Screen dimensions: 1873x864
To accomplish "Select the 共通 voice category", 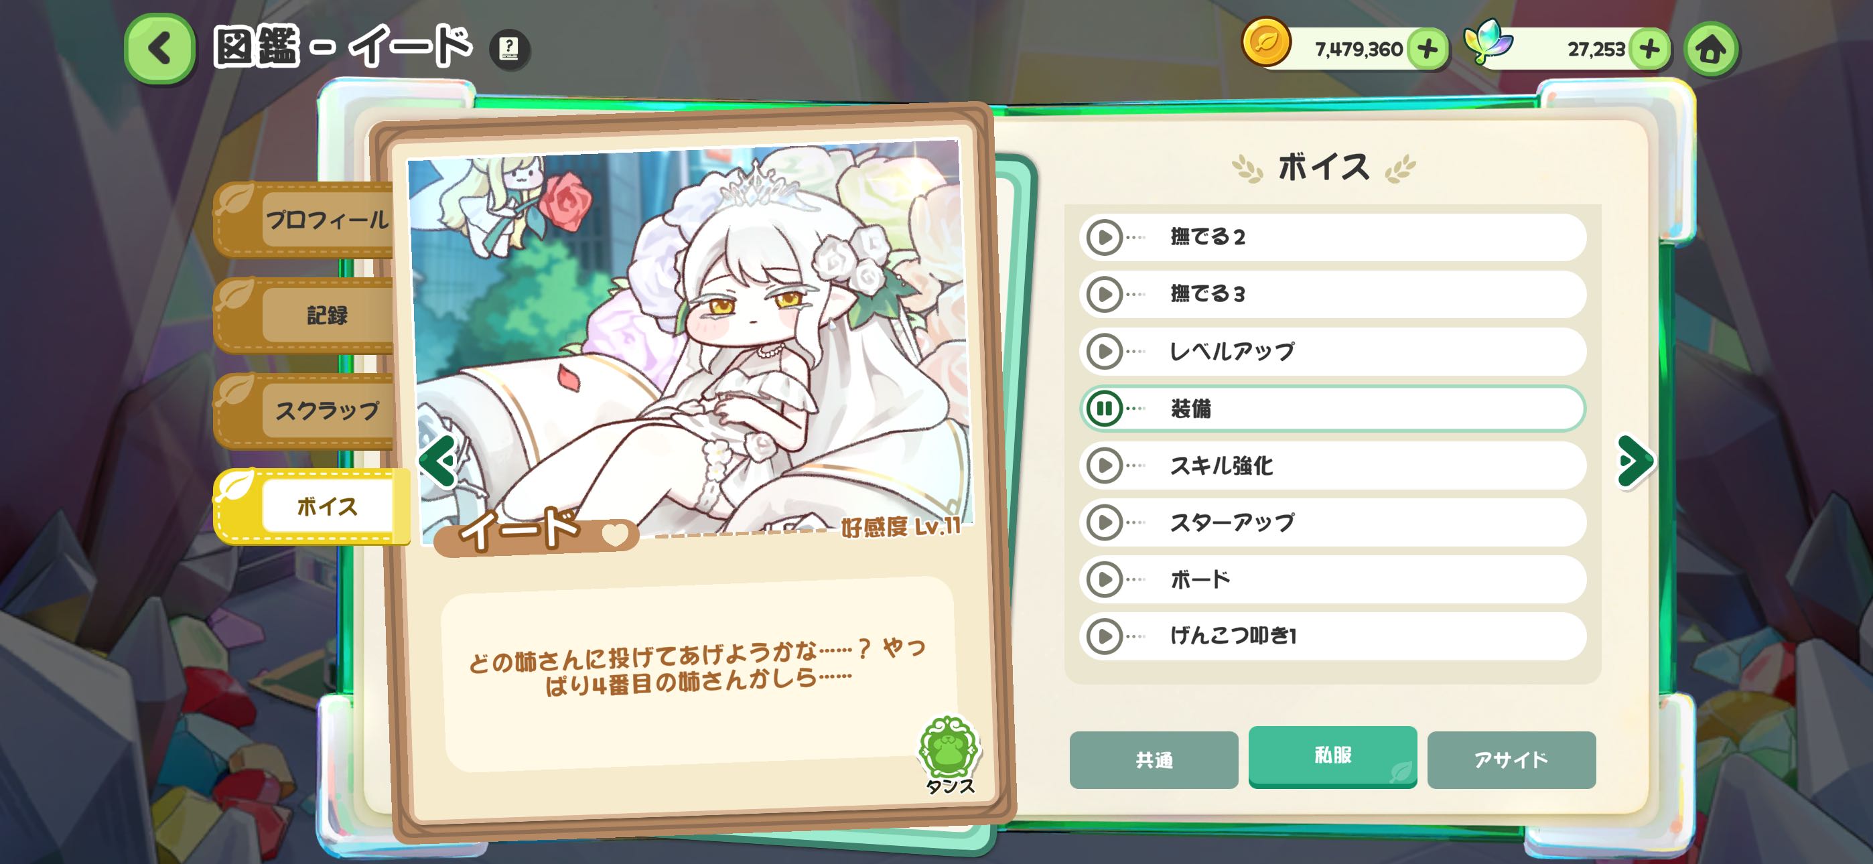I will pos(1153,760).
